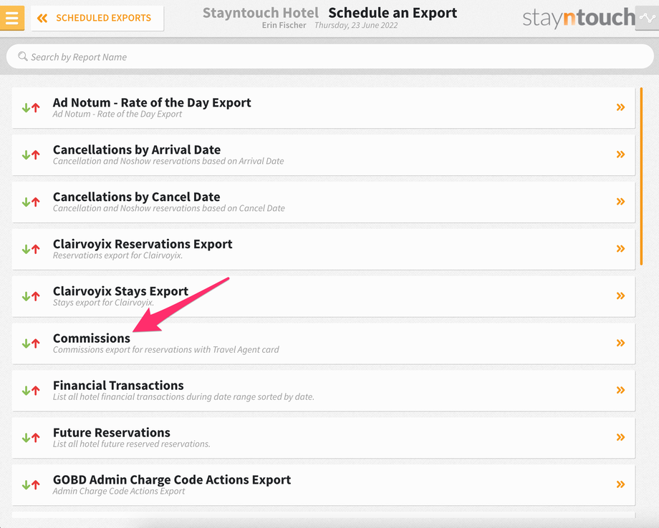Click 'Cancellation and Noshow reservations based on Cancel Date'

coord(169,208)
